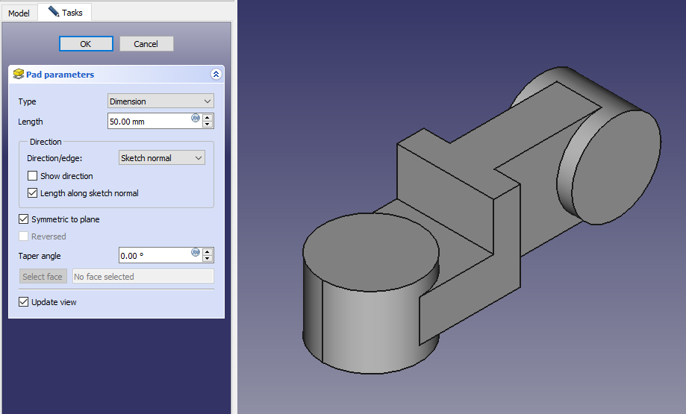
Task: Open the Type dropdown showing Dimension
Action: point(160,101)
